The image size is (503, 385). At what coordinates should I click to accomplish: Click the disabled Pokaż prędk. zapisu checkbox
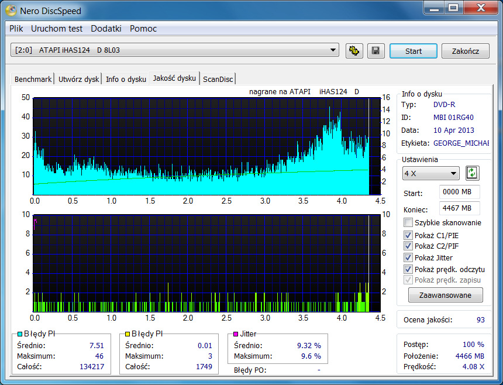point(408,280)
